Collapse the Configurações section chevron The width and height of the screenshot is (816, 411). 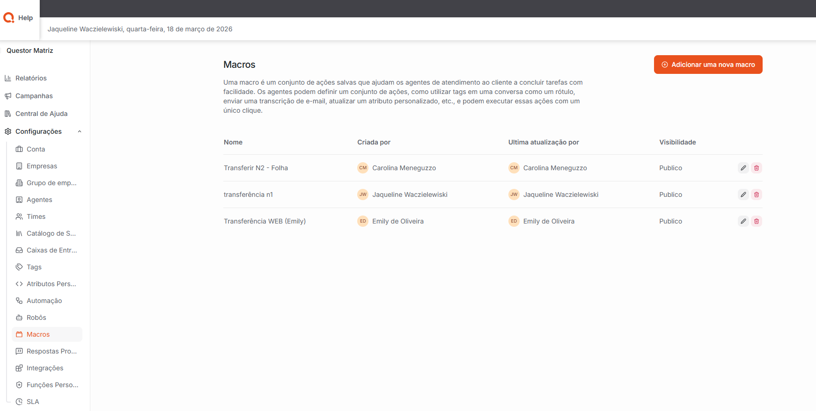80,131
